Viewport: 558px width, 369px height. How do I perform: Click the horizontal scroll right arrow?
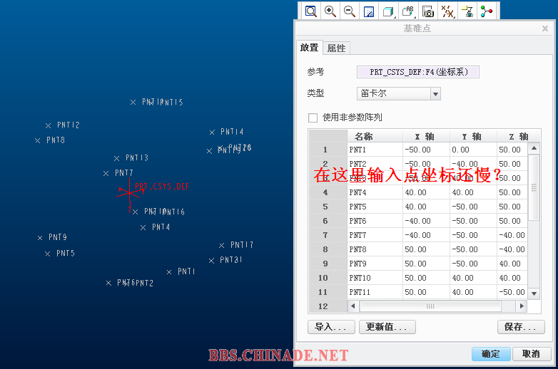click(522, 306)
